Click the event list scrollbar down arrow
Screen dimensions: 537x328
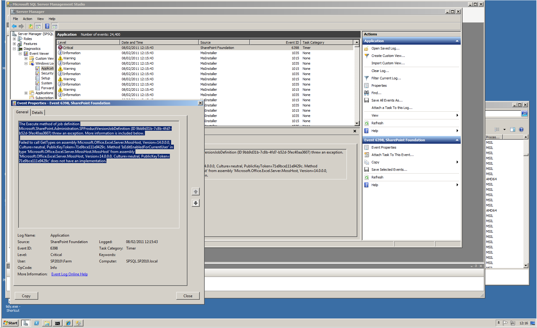pyautogui.click(x=357, y=123)
